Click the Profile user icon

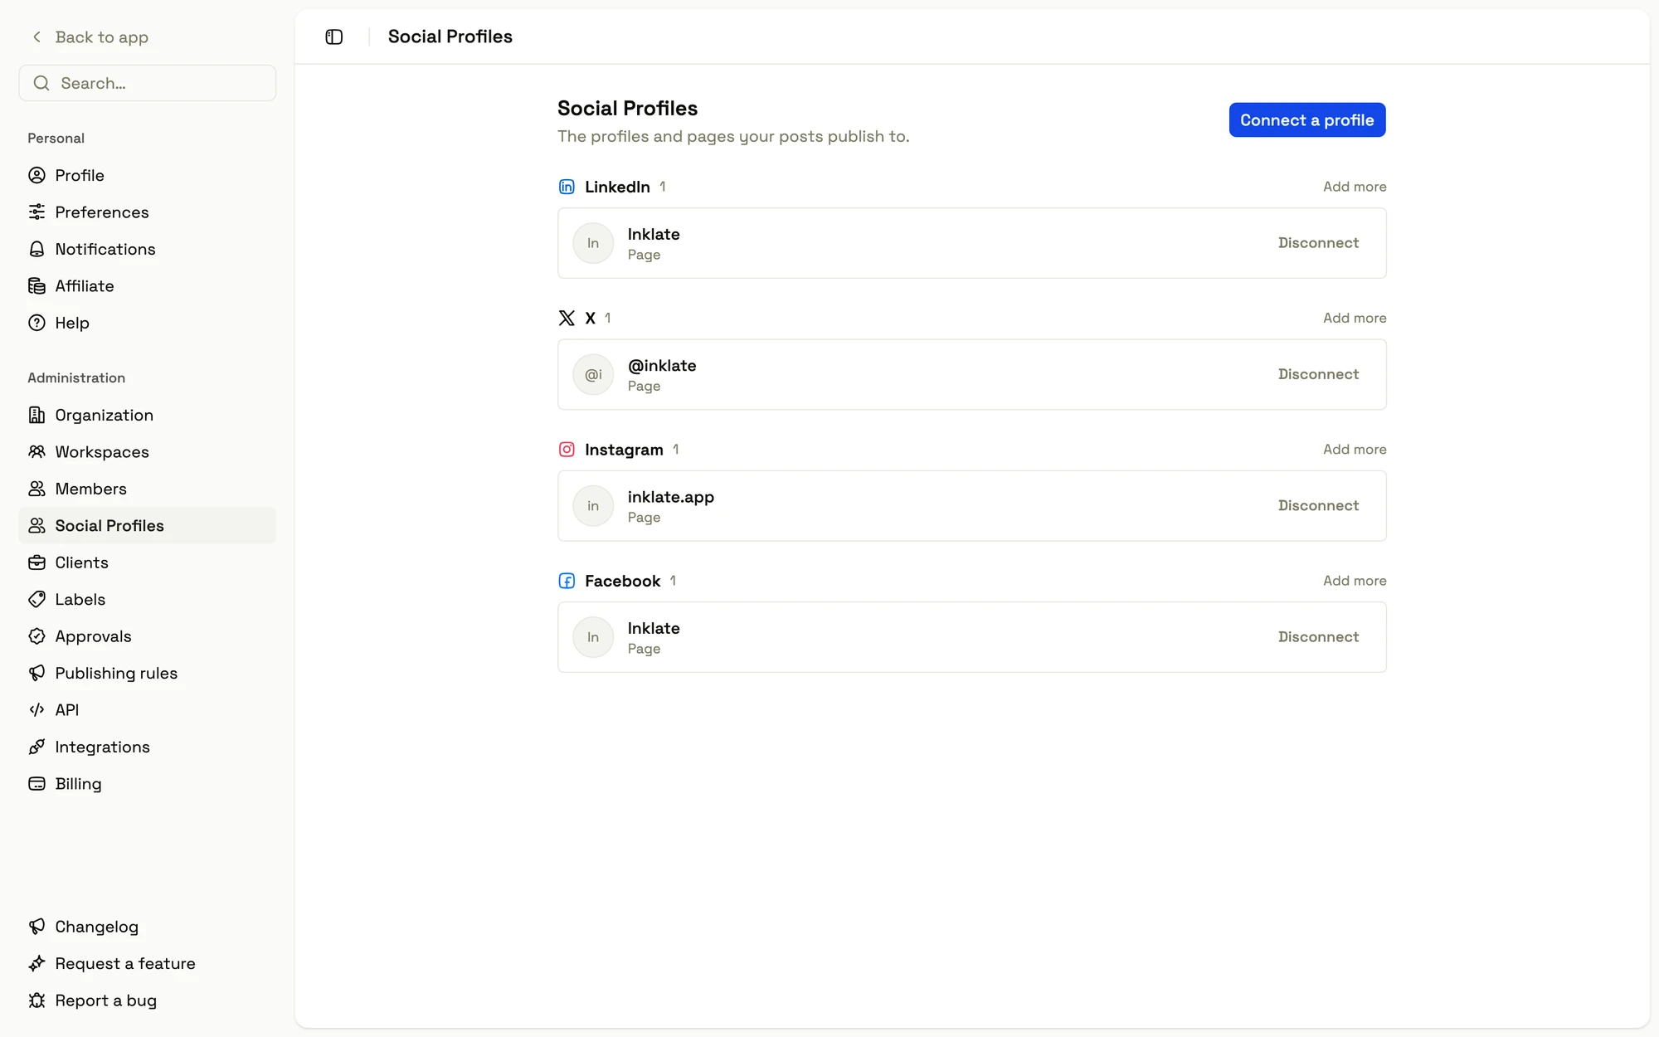click(x=36, y=175)
